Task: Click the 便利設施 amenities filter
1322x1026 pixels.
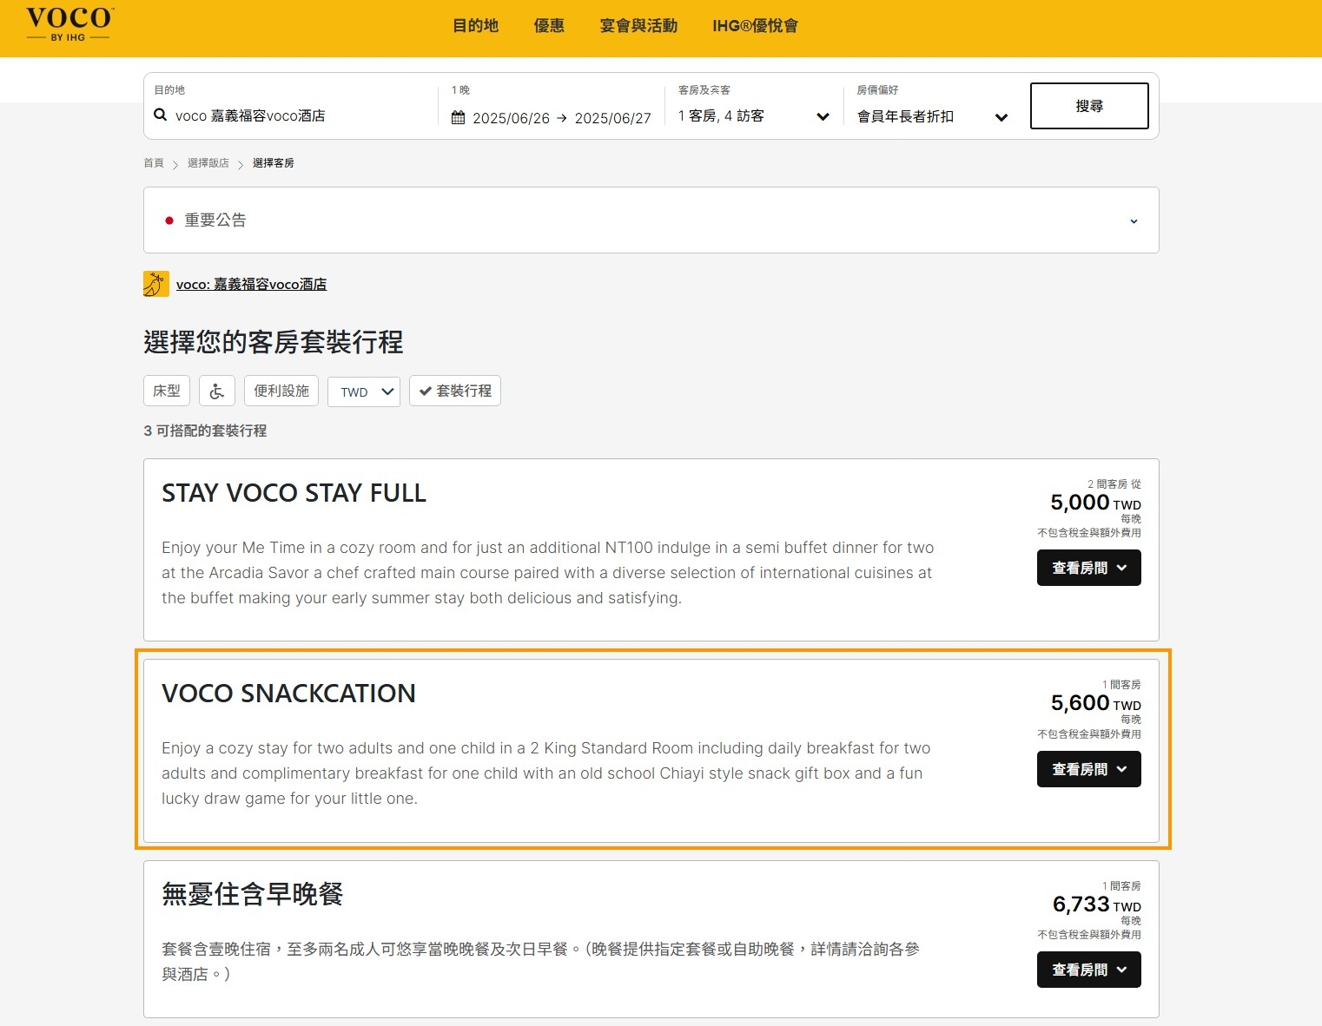Action: click(281, 391)
